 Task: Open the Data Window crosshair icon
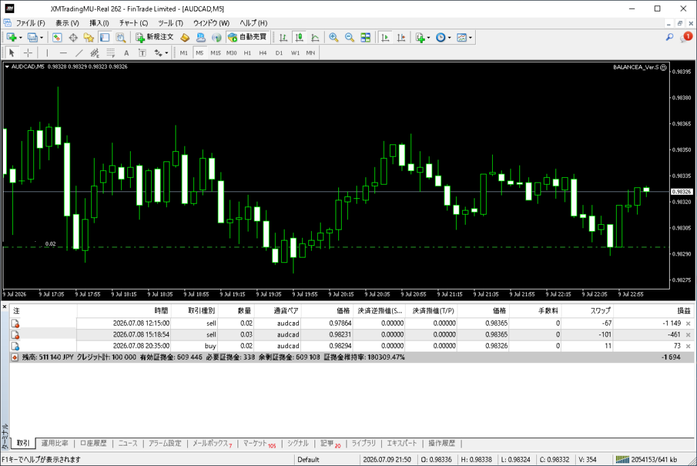click(x=73, y=37)
